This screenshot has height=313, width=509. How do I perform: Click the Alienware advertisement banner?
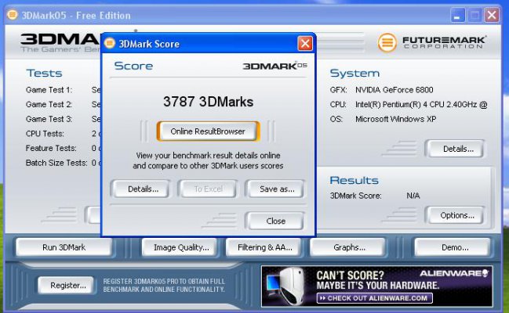(377, 286)
